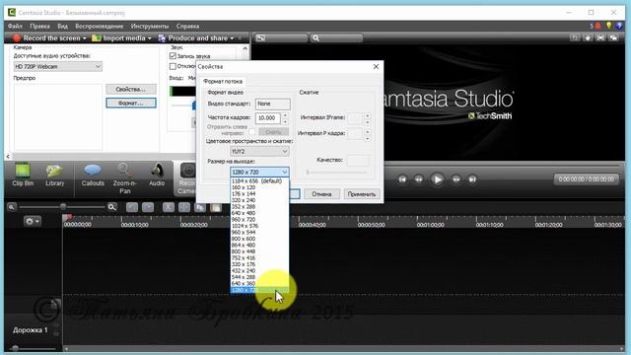Click the copy timeline button
631x355 pixels.
[199, 207]
